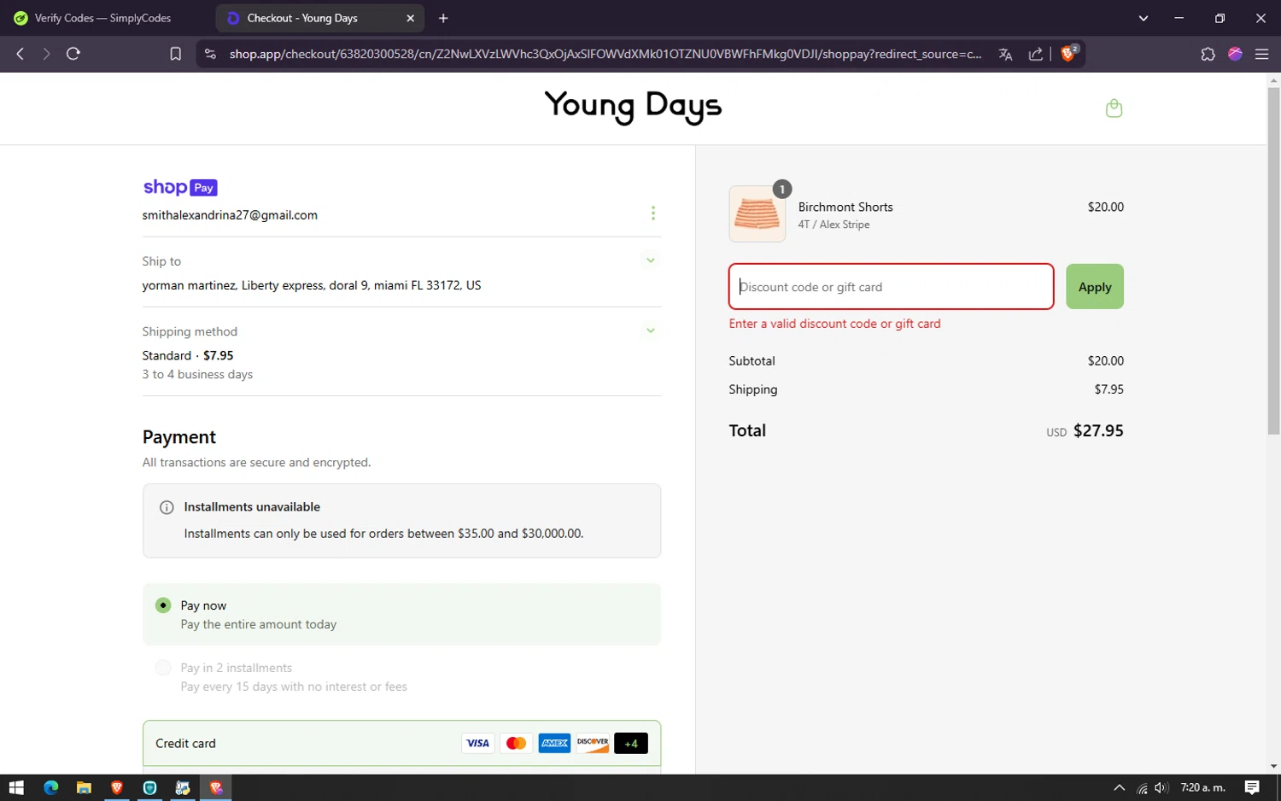Click the page vertical scrollbar
The width and height of the screenshot is (1281, 801).
tap(1273, 260)
